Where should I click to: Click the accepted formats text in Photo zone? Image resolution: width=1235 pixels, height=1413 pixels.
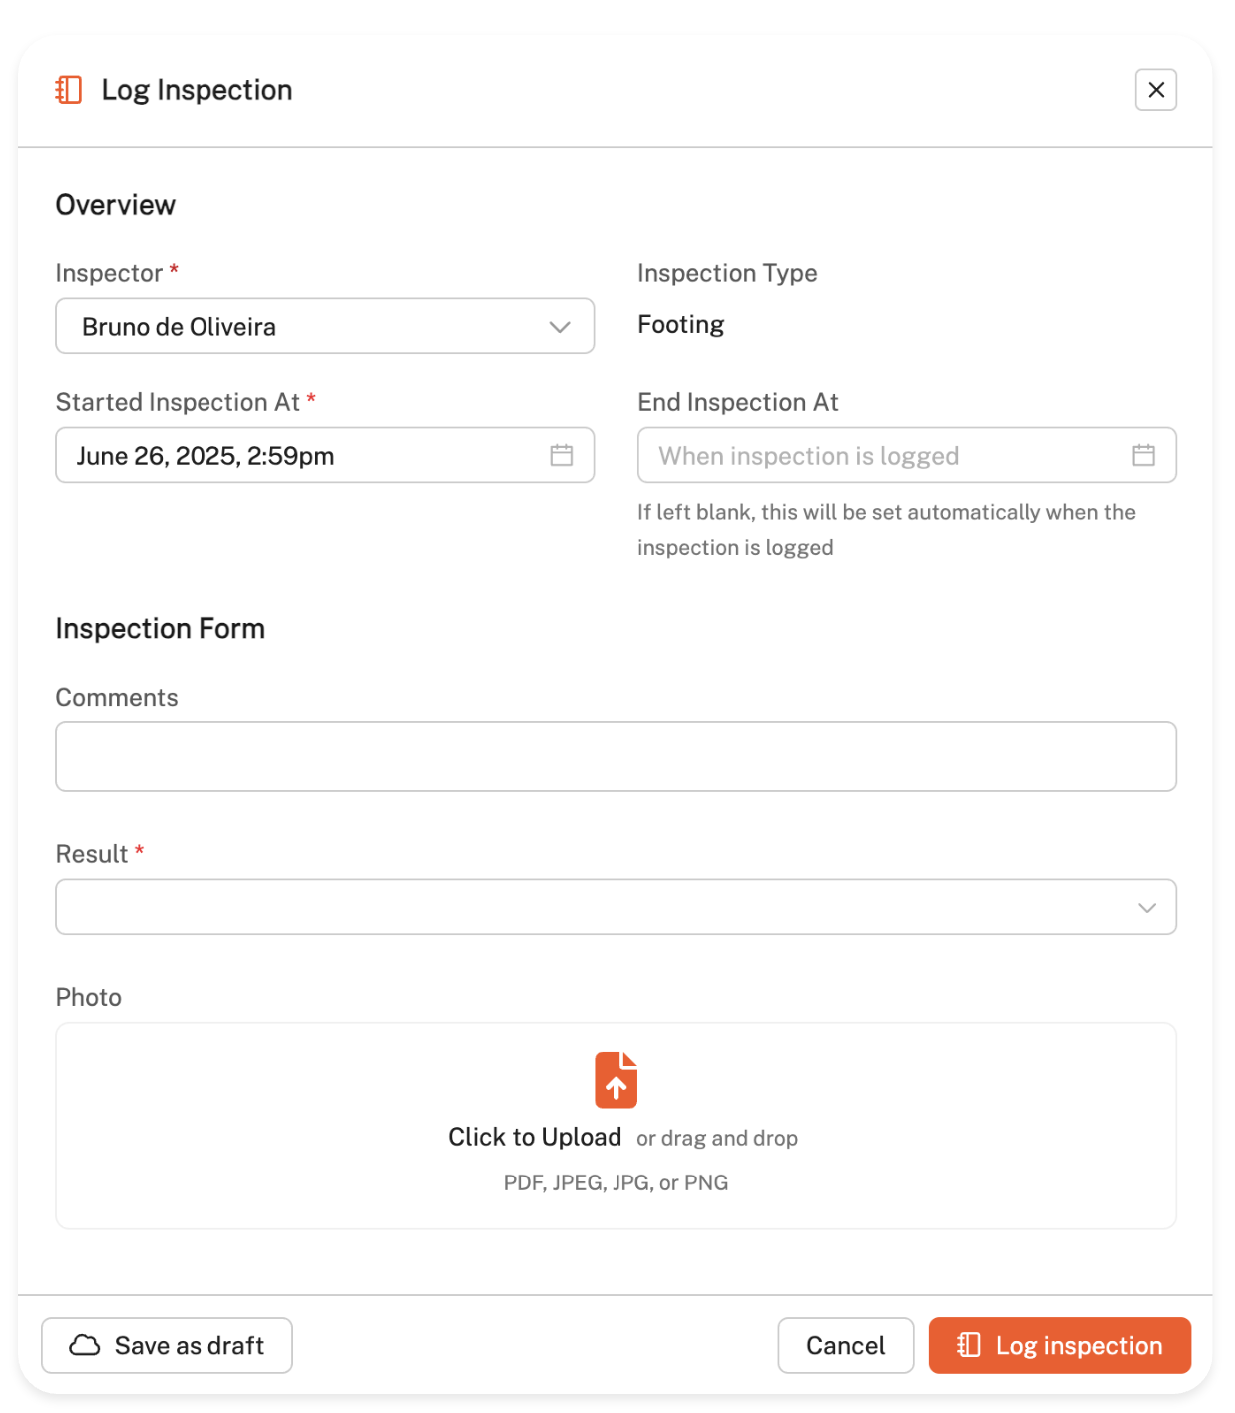pos(616,1183)
